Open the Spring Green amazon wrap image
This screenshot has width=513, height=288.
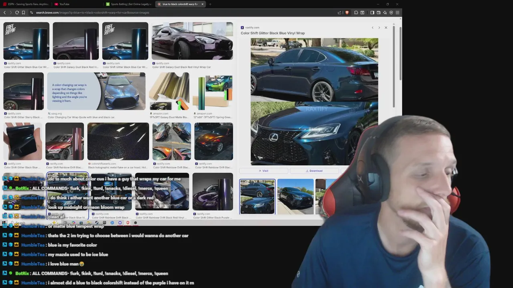click(212, 91)
